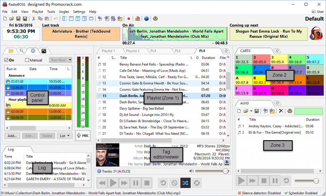Screen dimensions: 326x196
Task: Add new tab next to AUX0
Action: [277, 103]
